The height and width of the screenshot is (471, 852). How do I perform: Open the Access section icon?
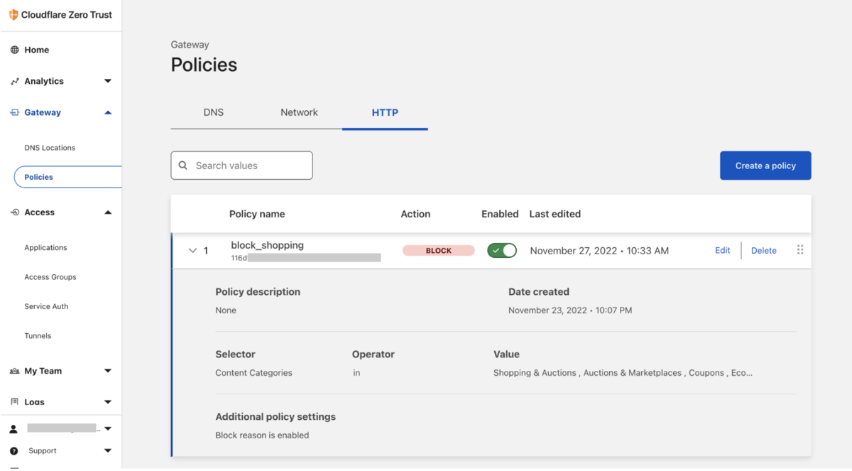(13, 212)
